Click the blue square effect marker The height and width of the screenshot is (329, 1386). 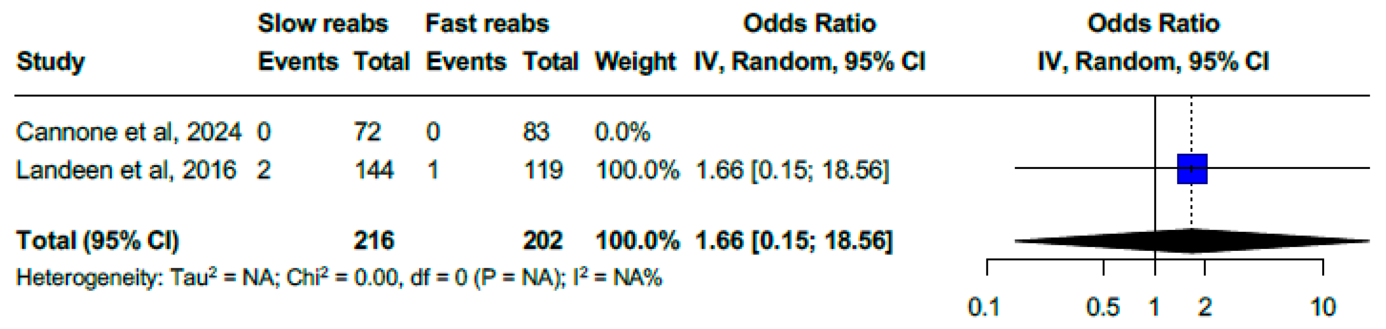1192,169
